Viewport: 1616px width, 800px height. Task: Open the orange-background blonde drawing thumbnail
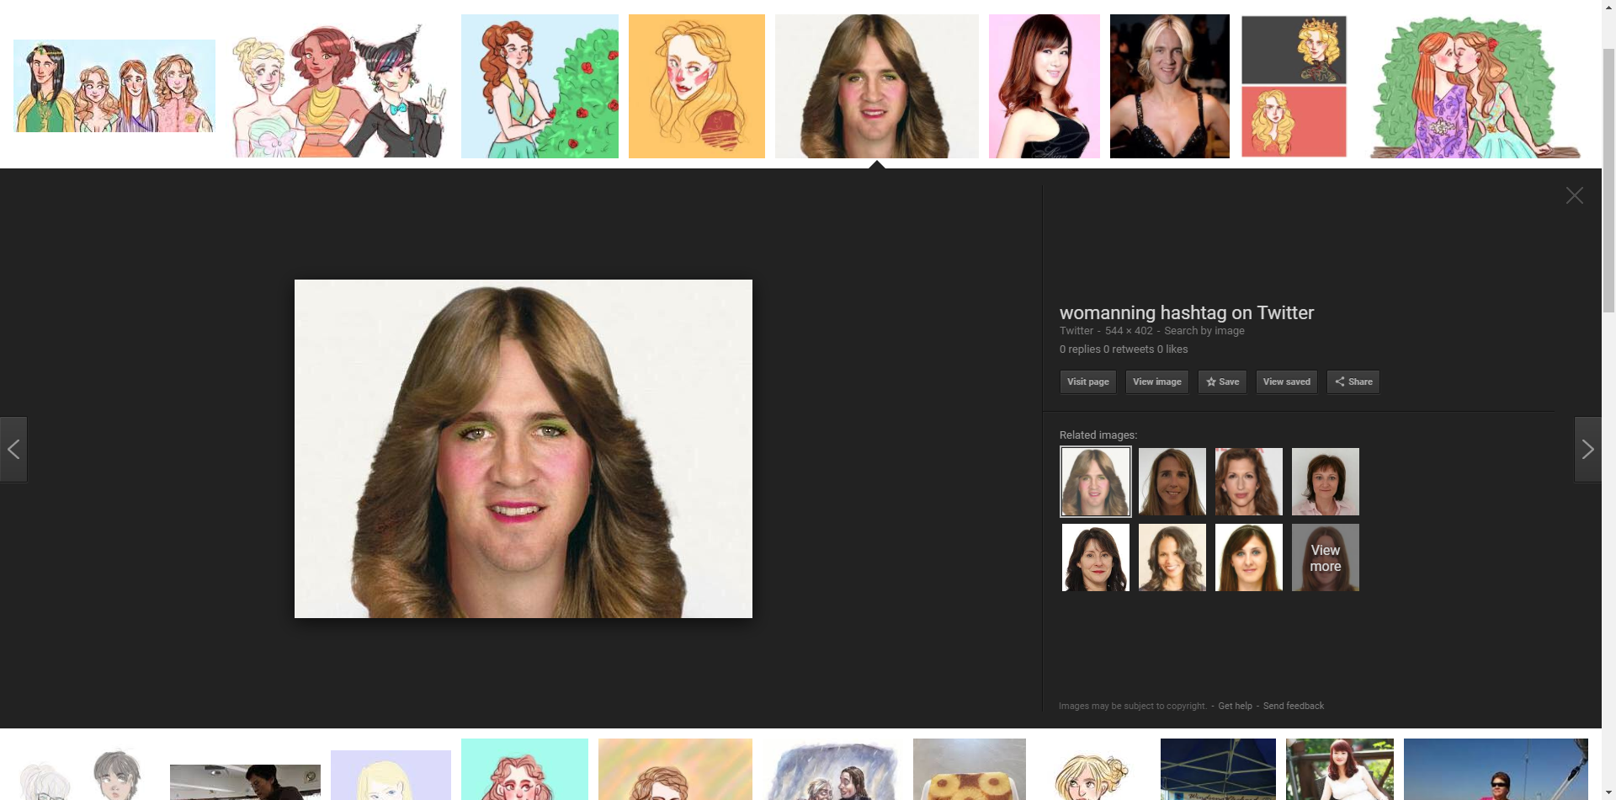(696, 86)
